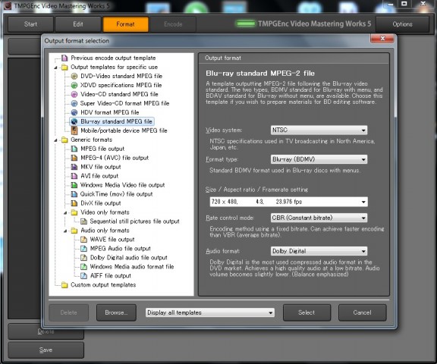The image size is (437, 364).
Task: Click the Select button
Action: point(307,312)
